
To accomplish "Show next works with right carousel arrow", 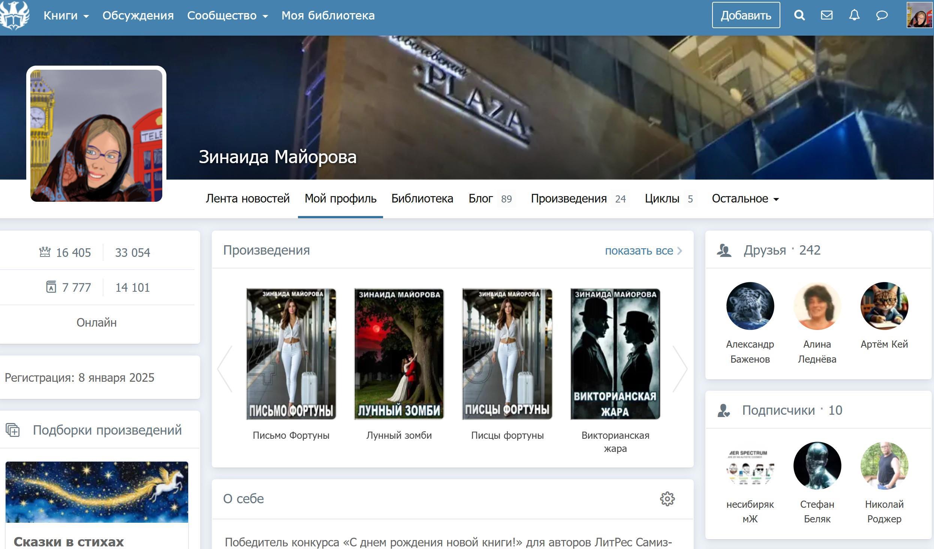I will click(x=680, y=369).
